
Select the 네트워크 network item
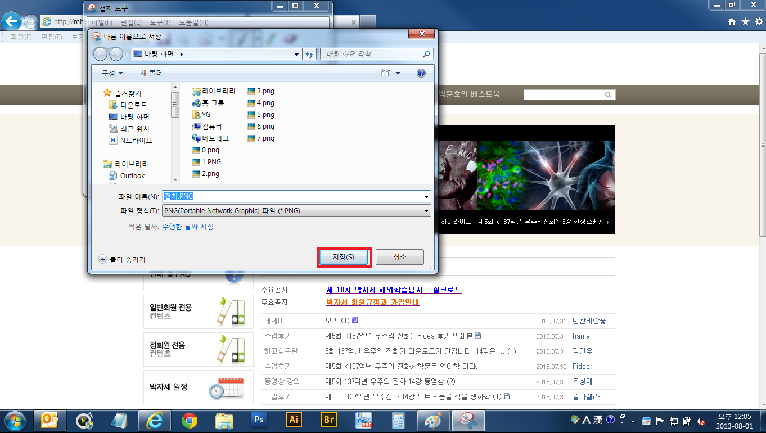pyautogui.click(x=215, y=138)
